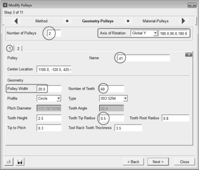Click the Close button

[x=184, y=162]
